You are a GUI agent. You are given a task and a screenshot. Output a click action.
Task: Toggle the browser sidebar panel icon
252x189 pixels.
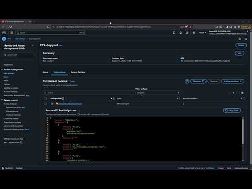(227, 27)
